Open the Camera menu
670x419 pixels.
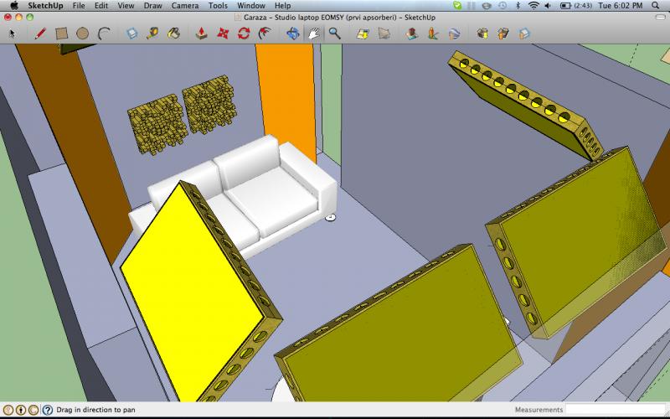pyautogui.click(x=184, y=6)
